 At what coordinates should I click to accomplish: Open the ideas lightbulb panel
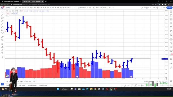tap(171, 35)
